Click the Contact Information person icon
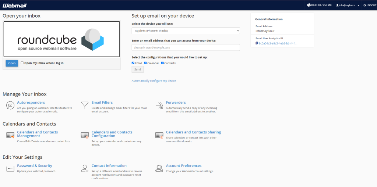Viewport: 377px width, 187px height. pyautogui.click(x=85, y=169)
